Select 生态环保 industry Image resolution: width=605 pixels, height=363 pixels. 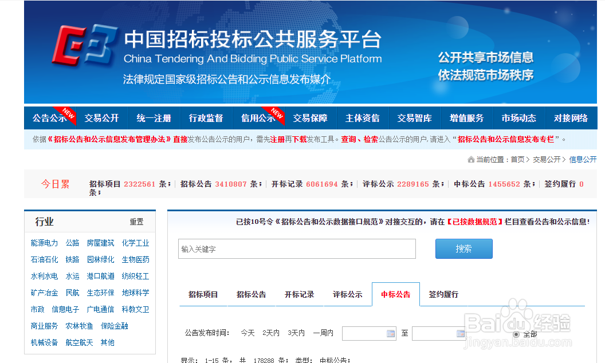(101, 293)
